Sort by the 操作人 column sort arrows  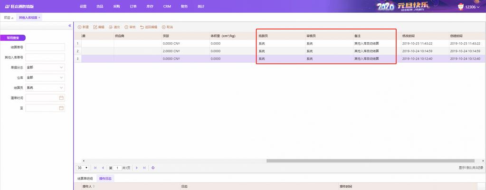tap(94, 187)
